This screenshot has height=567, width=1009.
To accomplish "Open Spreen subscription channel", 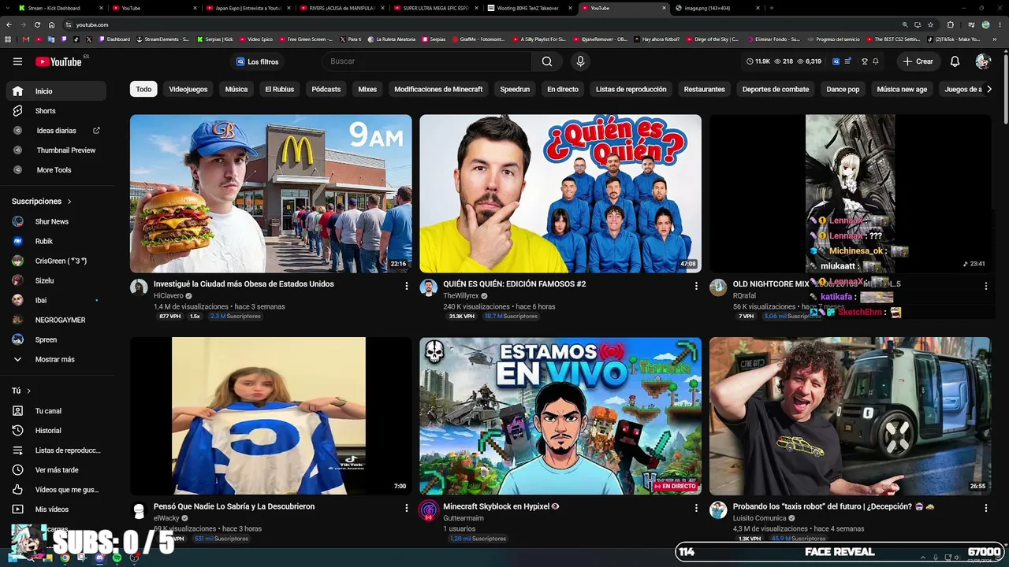I will (x=54, y=339).
